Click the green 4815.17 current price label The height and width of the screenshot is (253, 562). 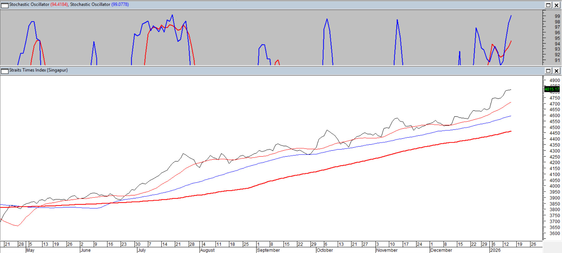pos(552,89)
